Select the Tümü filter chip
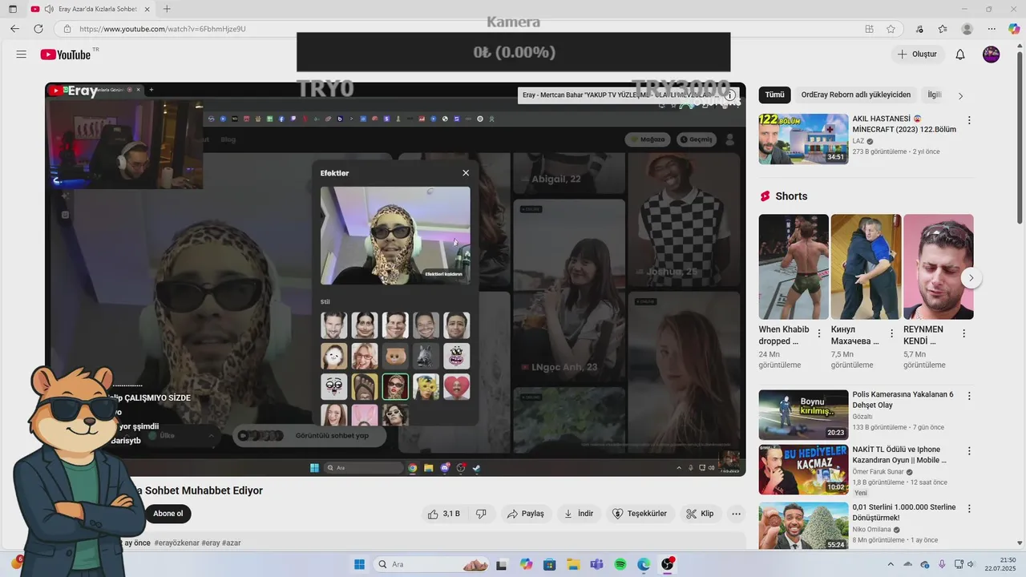Viewport: 1026px width, 577px height. (774, 95)
